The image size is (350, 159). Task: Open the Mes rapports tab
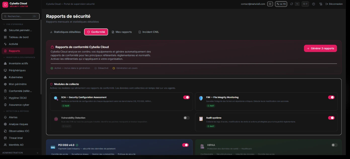122,32
